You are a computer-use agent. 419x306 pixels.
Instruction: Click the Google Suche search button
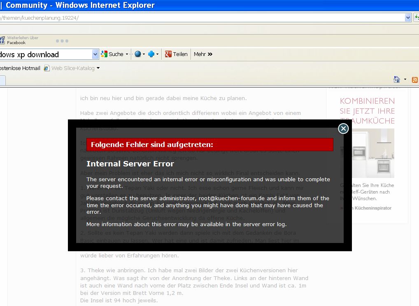pyautogui.click(x=112, y=54)
